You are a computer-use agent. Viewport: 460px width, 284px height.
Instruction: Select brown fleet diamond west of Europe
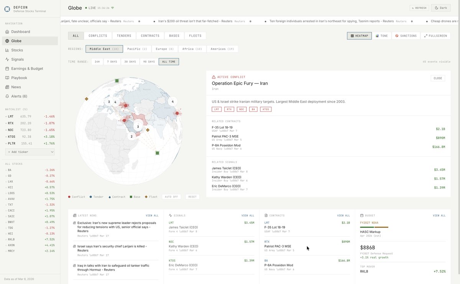pyautogui.click(x=87, y=99)
